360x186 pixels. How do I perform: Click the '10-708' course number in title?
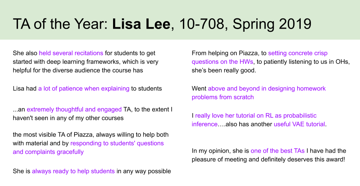pos(201,24)
